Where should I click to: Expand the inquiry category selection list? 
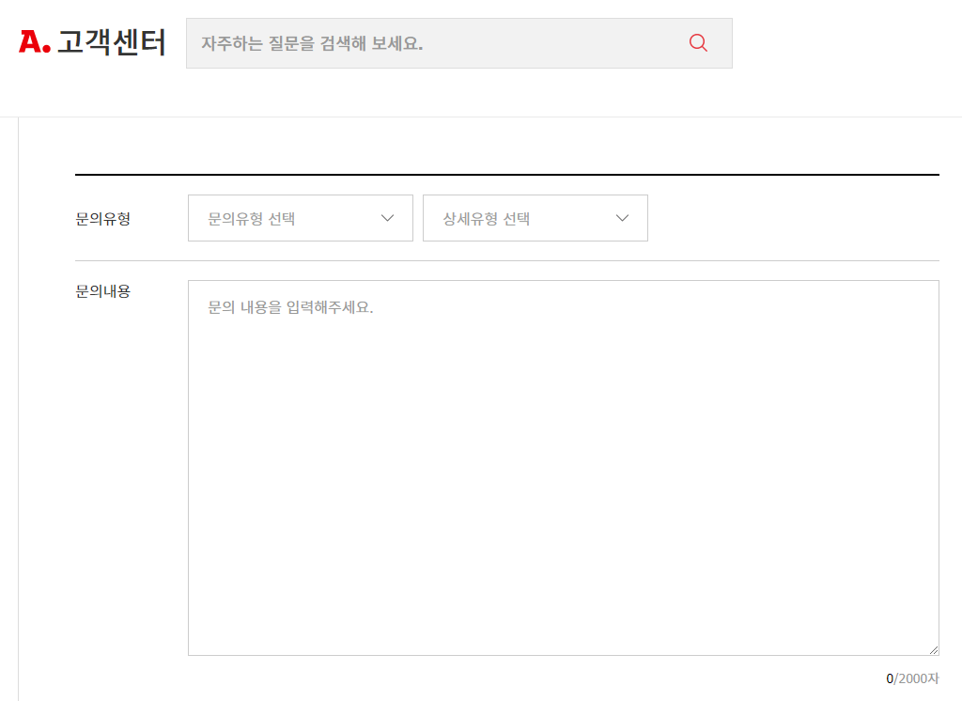coord(300,217)
